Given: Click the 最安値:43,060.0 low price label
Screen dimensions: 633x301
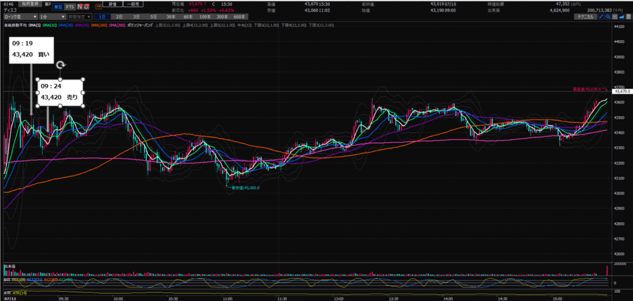Looking at the screenshot, I should [245, 188].
